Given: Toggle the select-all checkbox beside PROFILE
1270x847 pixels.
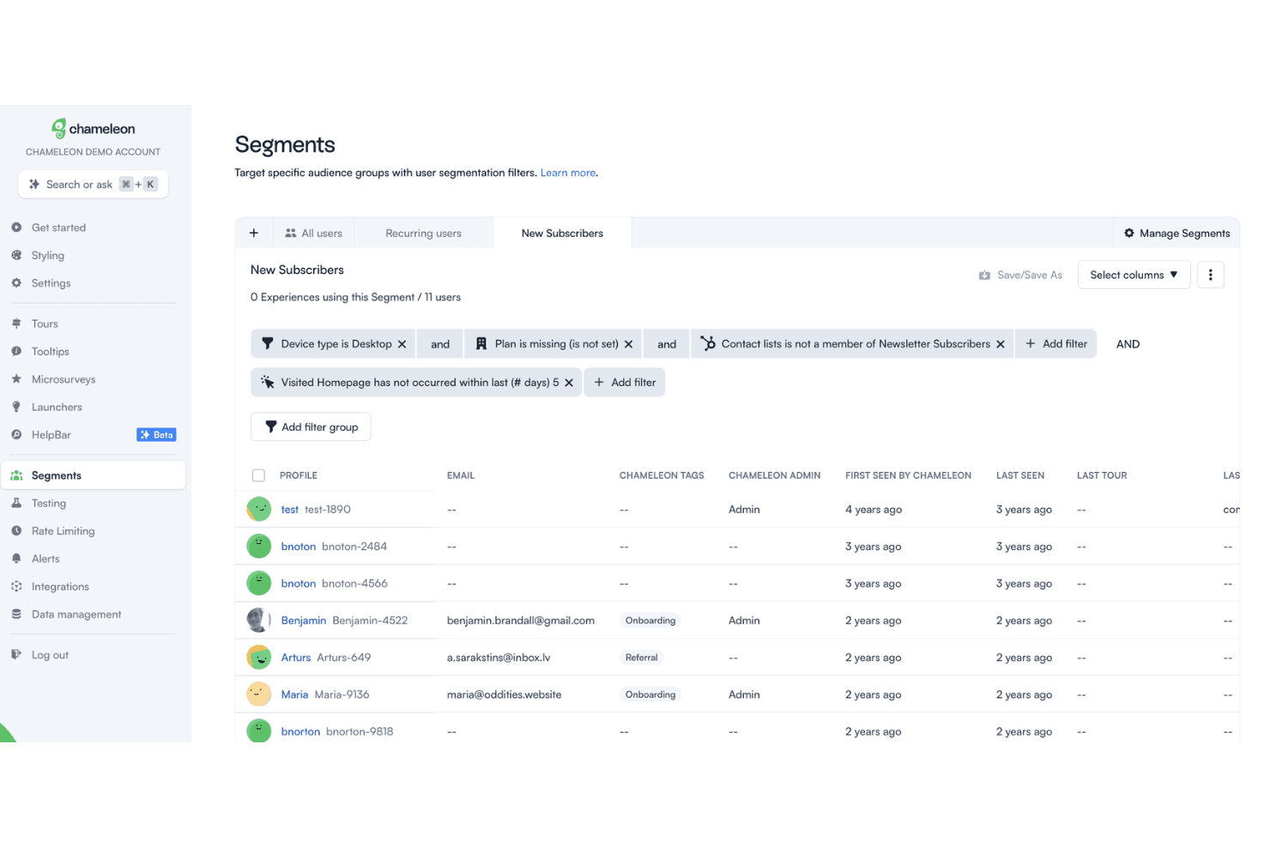Looking at the screenshot, I should pyautogui.click(x=258, y=475).
